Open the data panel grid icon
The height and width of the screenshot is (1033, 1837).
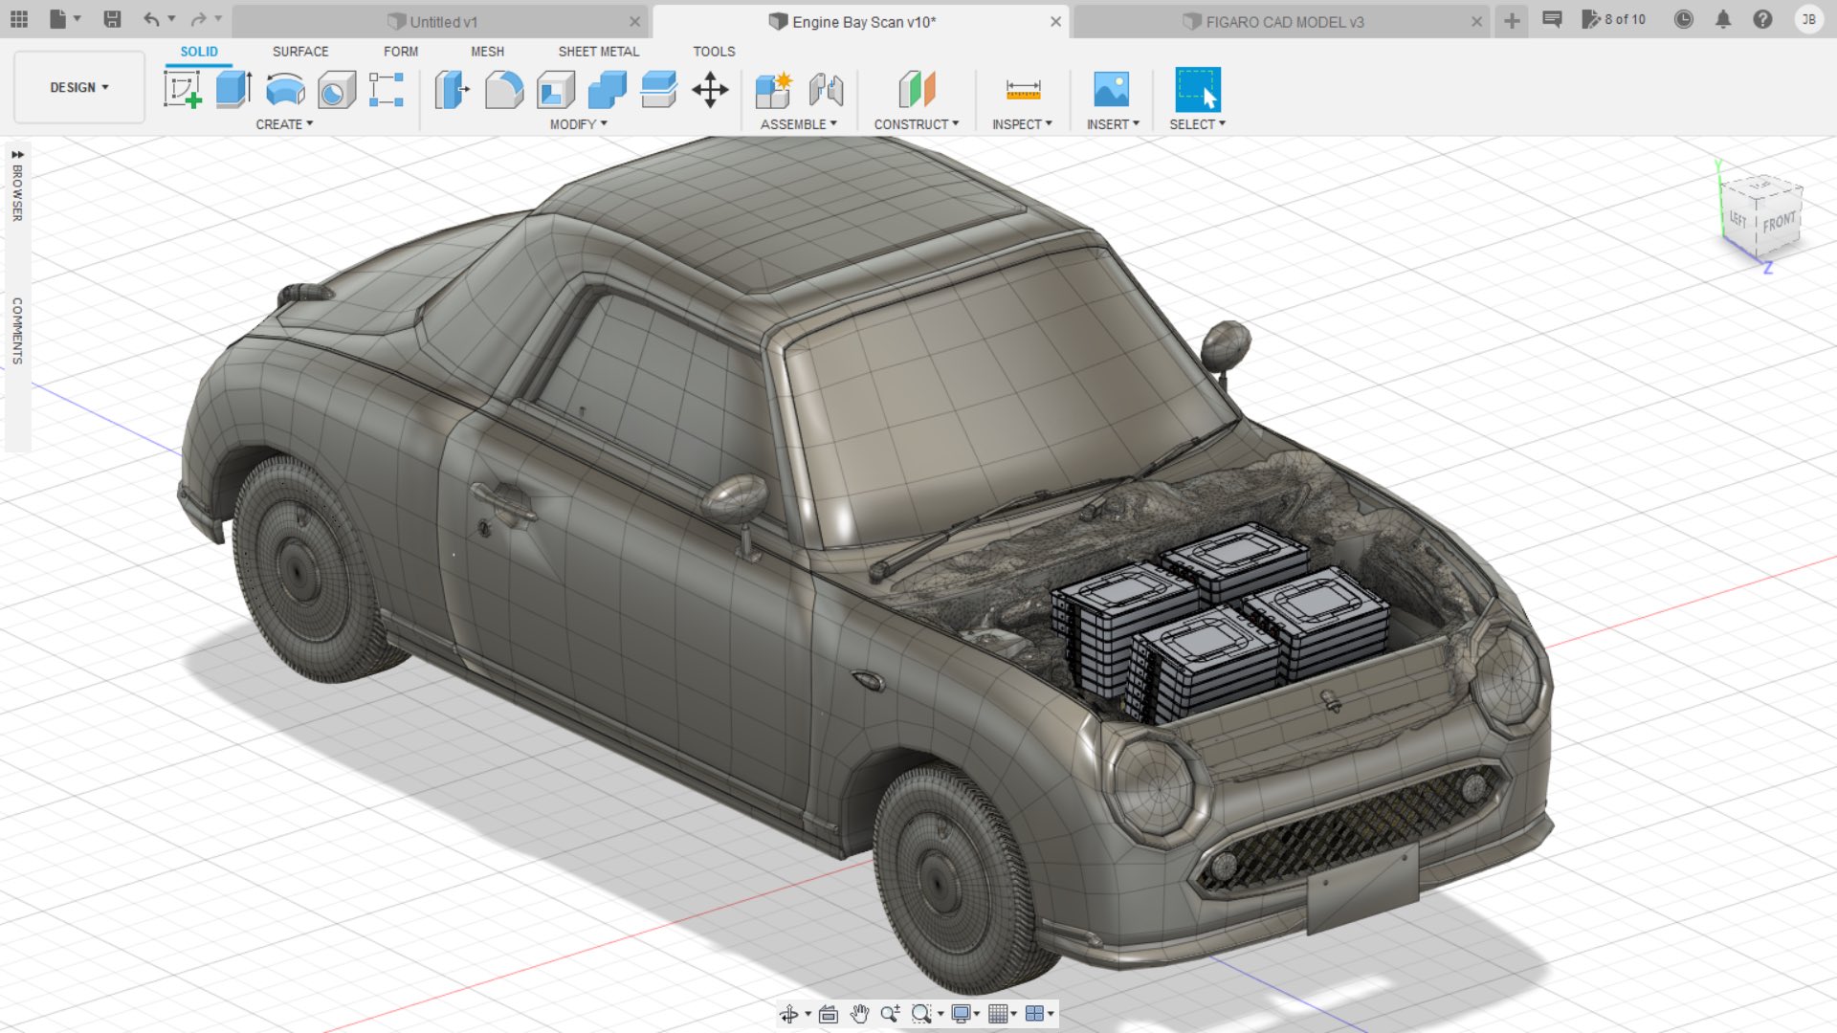[x=19, y=19]
